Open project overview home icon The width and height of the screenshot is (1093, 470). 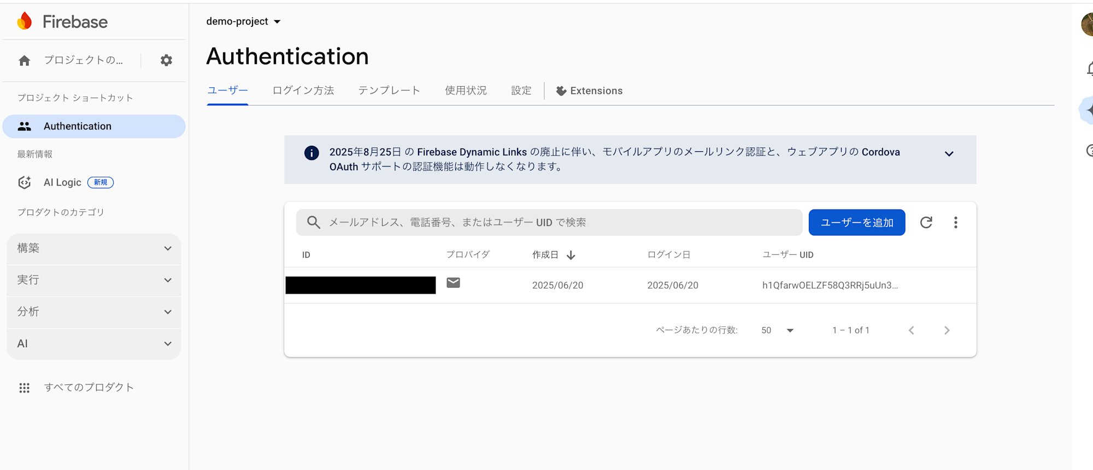[24, 61]
